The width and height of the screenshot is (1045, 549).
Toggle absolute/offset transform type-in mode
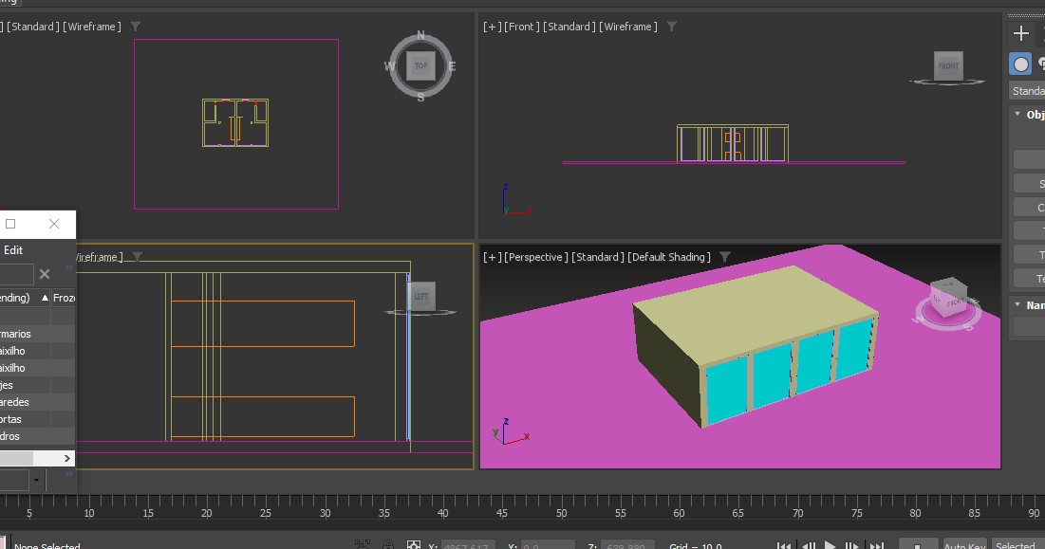pos(414,545)
